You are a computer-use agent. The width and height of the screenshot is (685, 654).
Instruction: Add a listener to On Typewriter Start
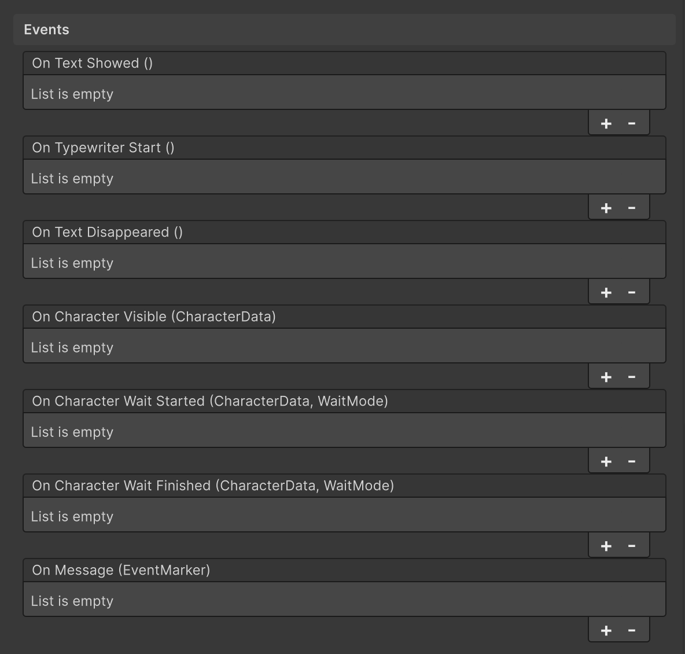coord(606,208)
